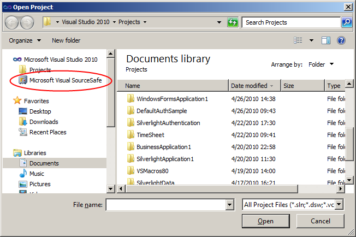Click the search magnifier icon
Image resolution: width=356 pixels, height=237 pixels.
[347, 22]
